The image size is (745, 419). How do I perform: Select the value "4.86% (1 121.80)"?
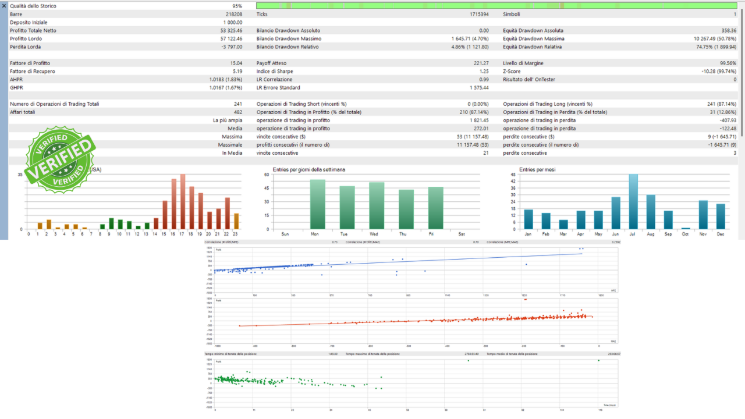[470, 47]
